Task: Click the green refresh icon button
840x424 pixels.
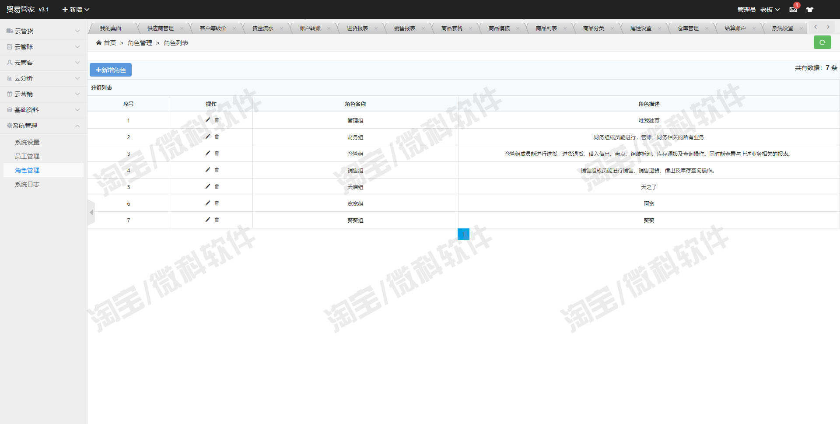Action: click(x=822, y=42)
